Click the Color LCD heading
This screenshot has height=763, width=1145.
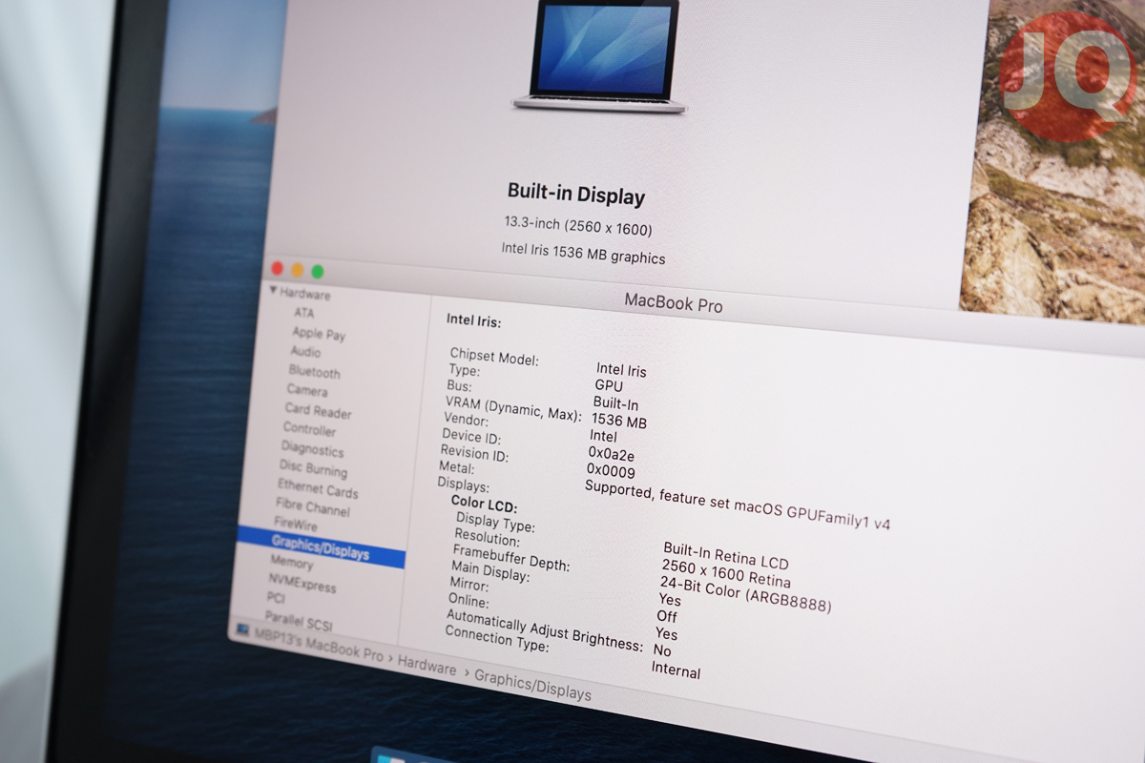(x=484, y=504)
